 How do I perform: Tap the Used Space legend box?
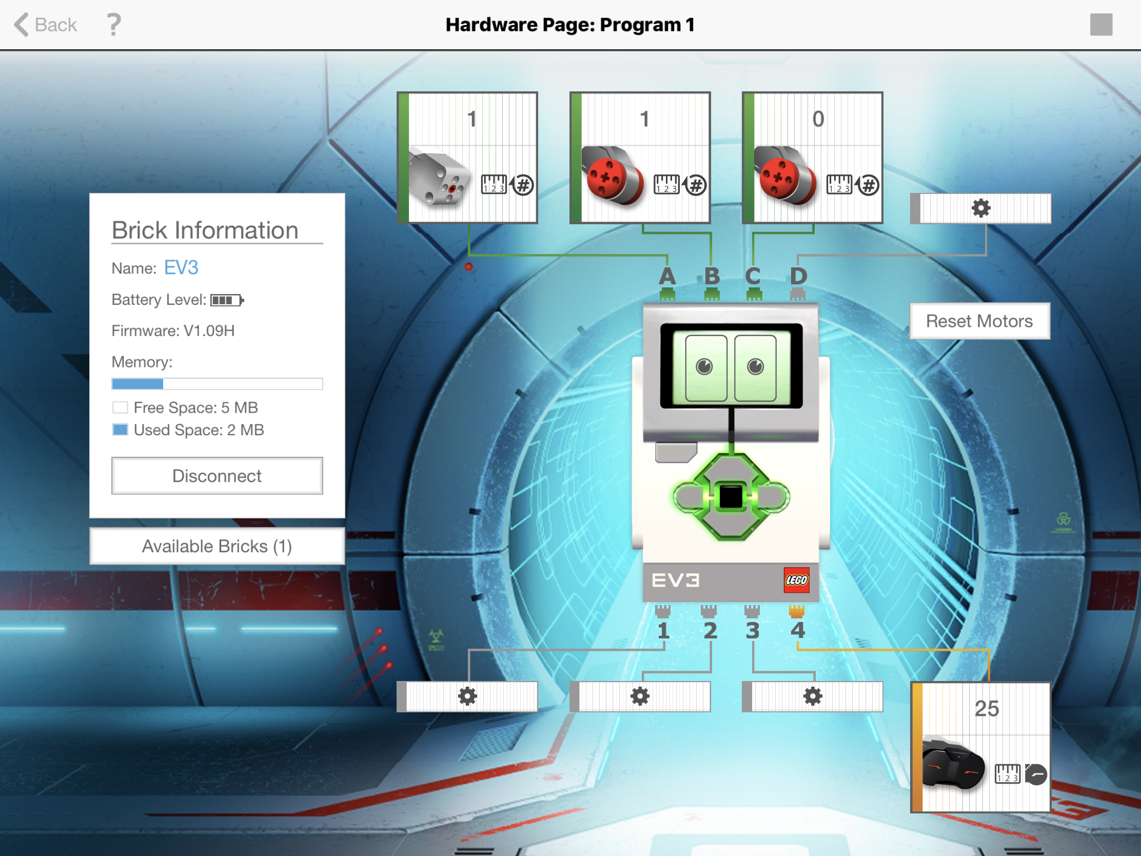[x=120, y=430]
